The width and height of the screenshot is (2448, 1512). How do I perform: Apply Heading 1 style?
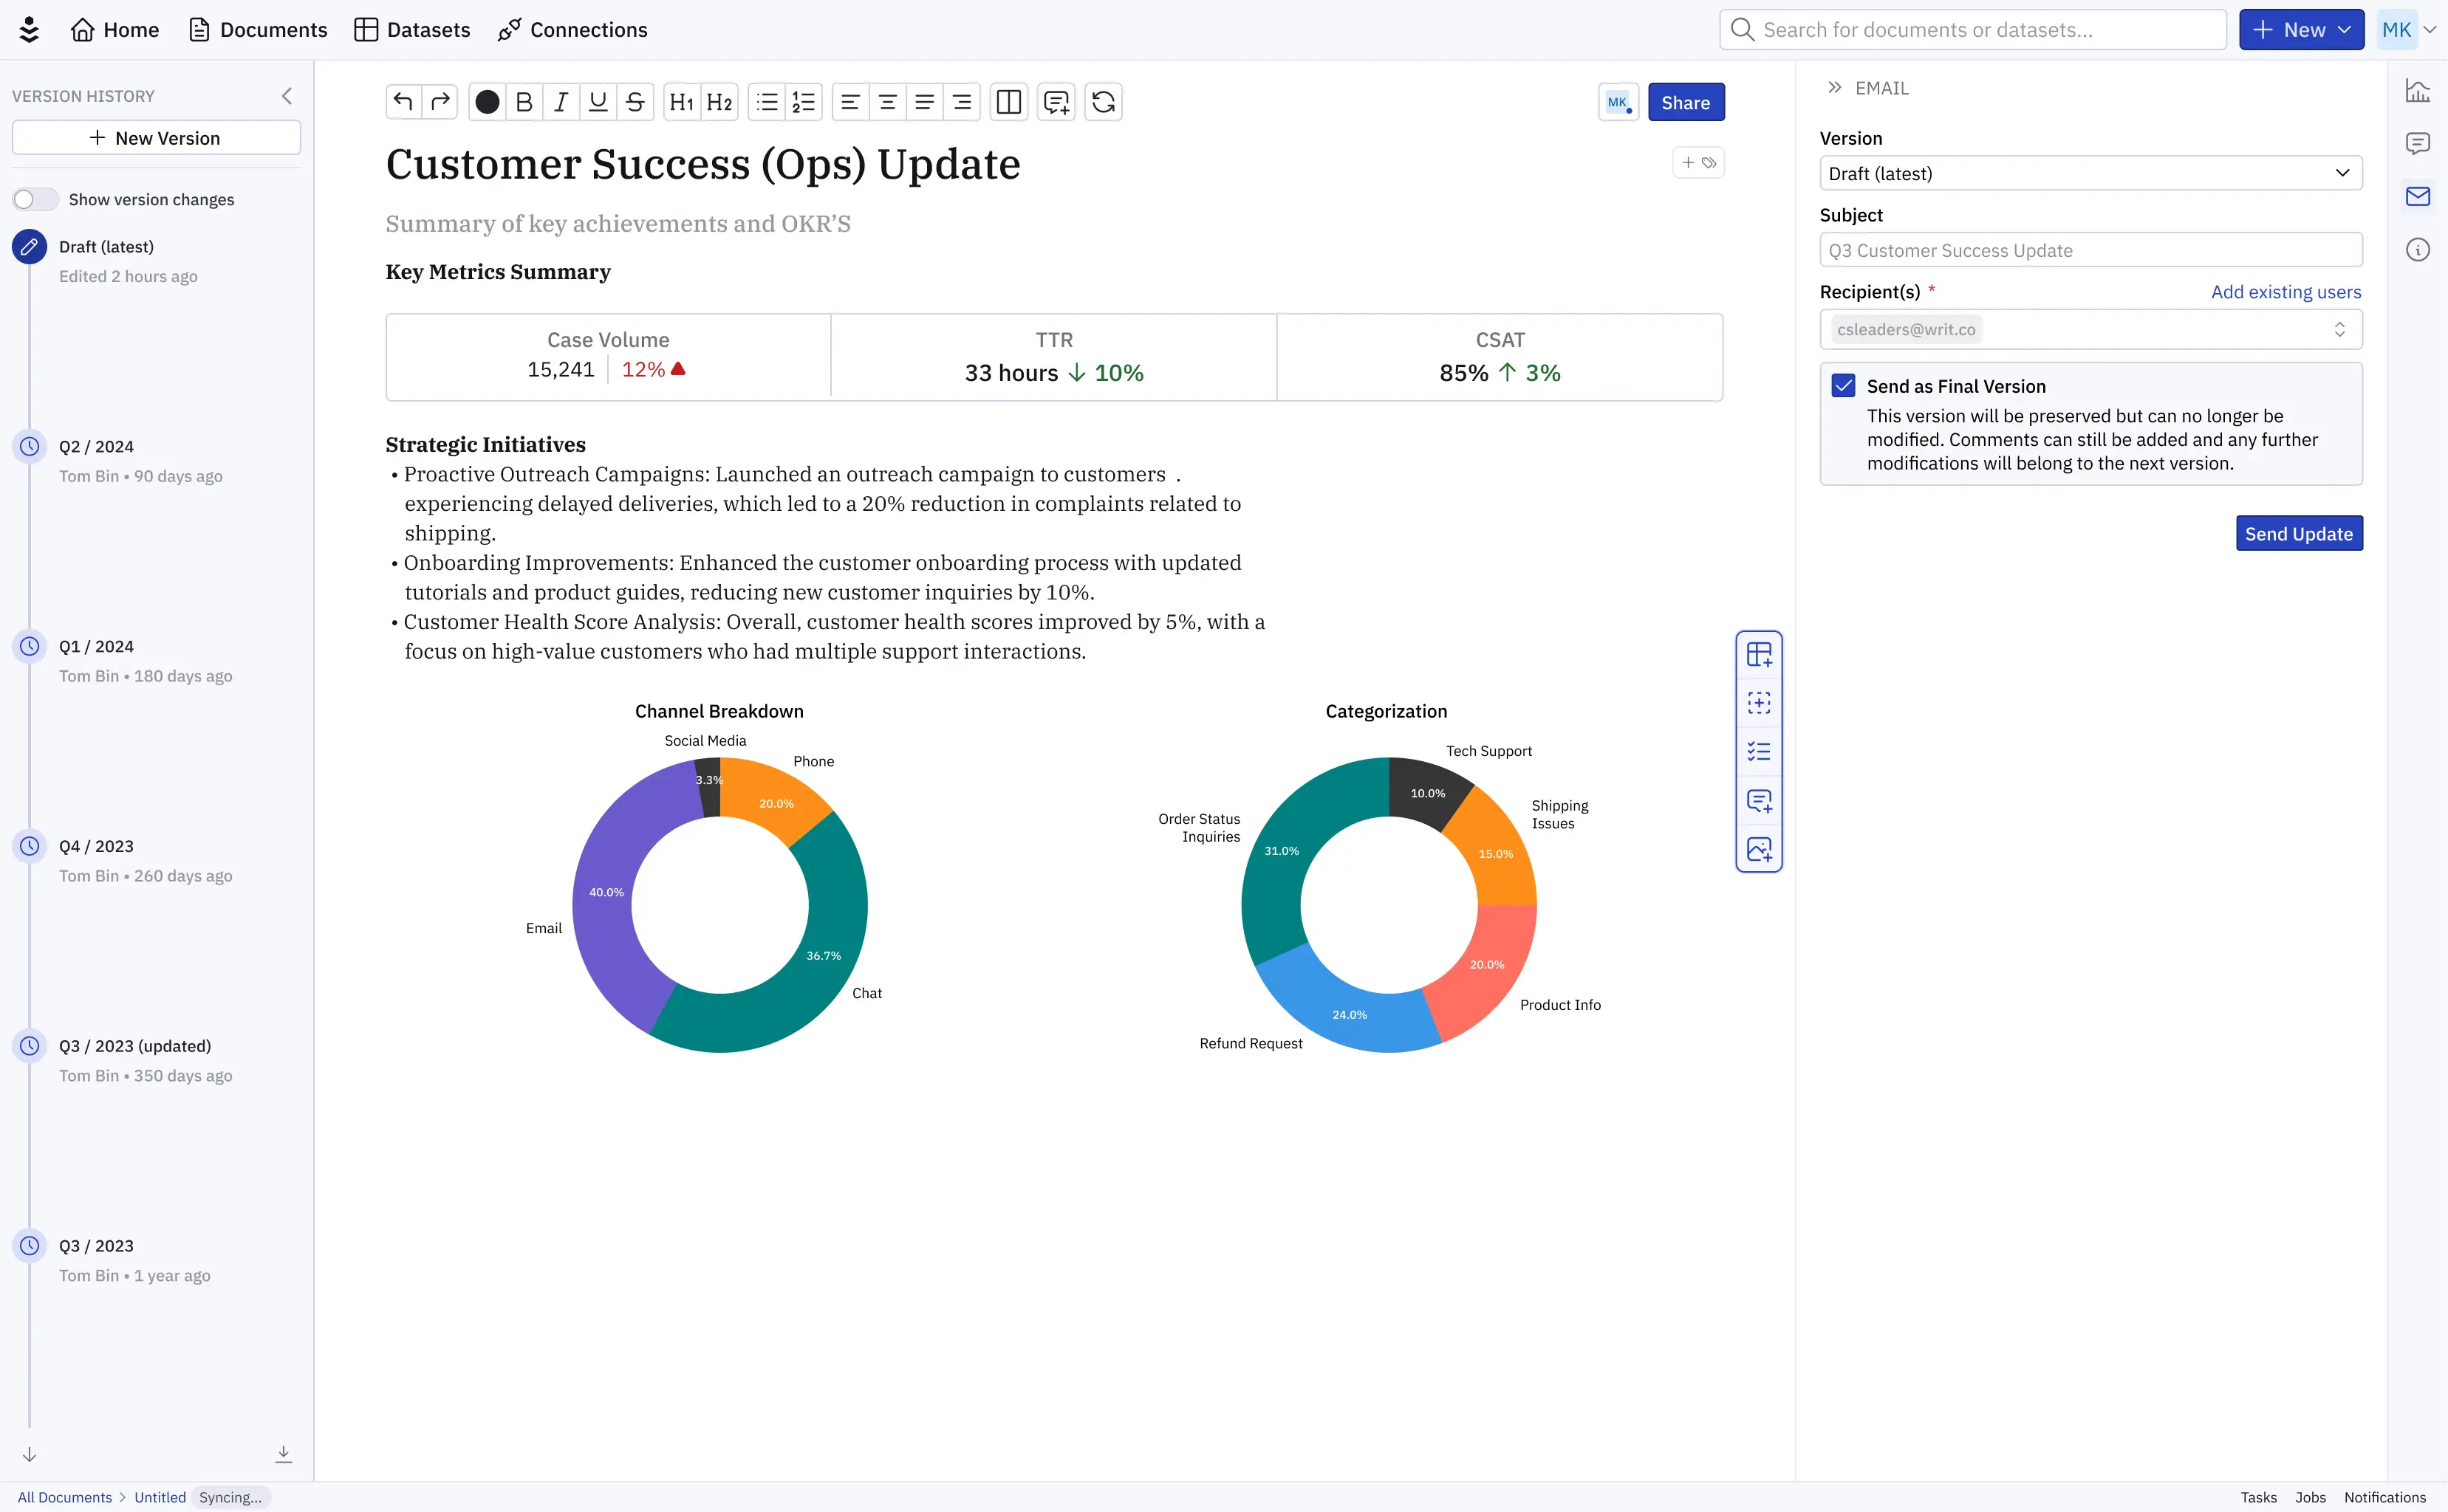pos(681,101)
